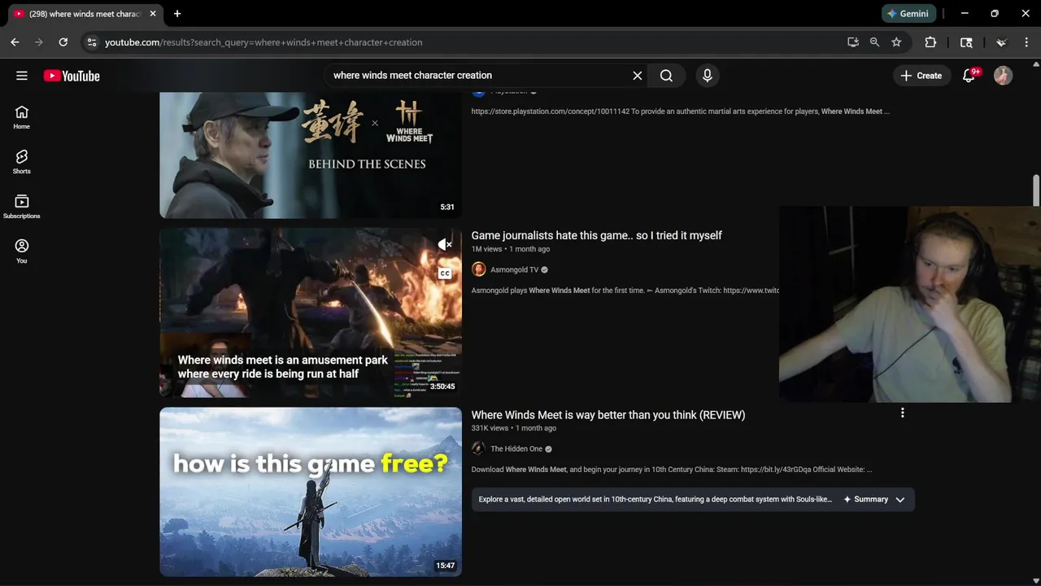
Task: Open the account avatar menu
Action: click(1003, 76)
